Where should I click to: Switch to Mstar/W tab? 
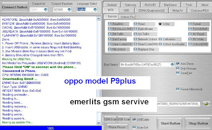pyautogui.click(x=178, y=10)
